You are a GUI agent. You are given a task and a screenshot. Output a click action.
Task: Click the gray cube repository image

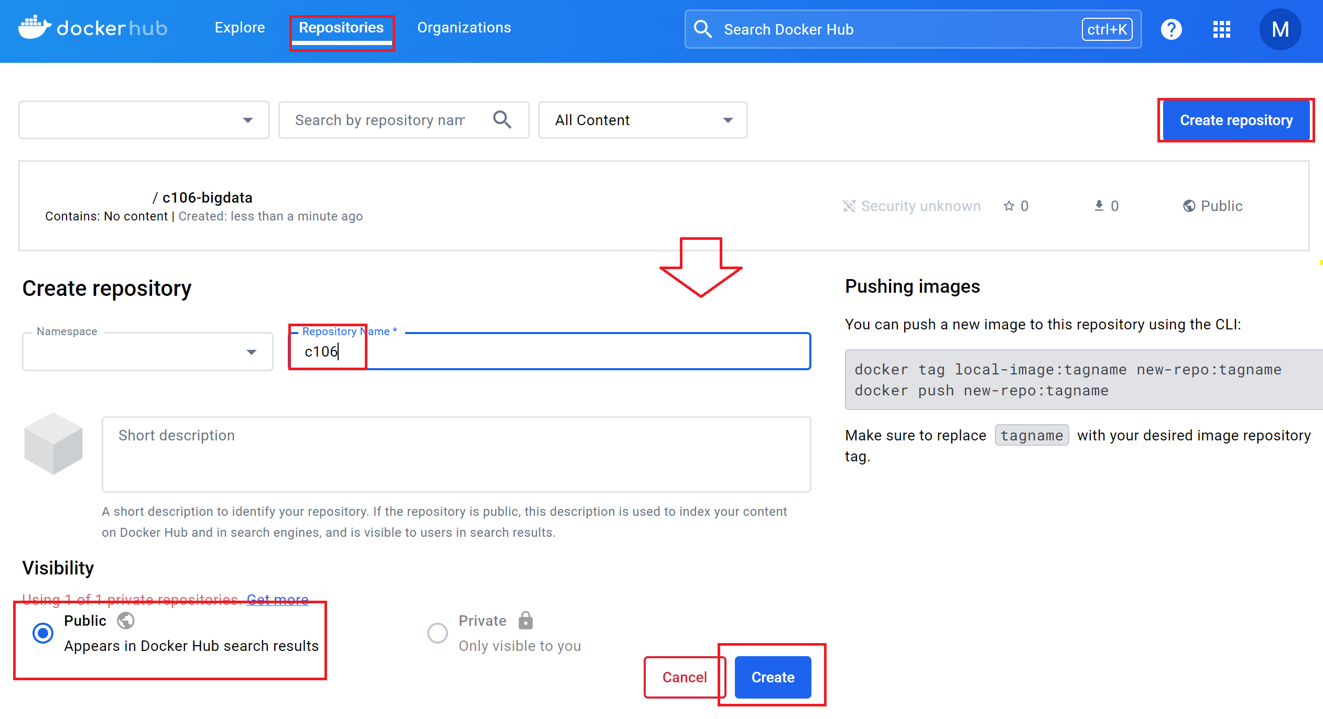click(x=53, y=443)
